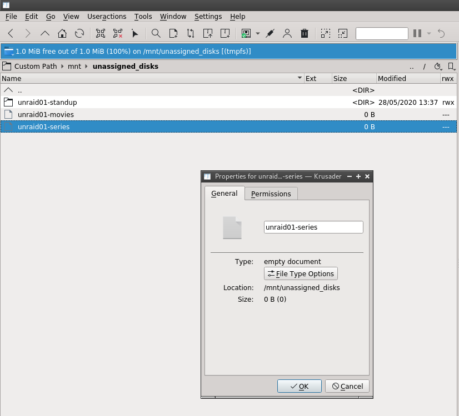Click the network connection plug icon
Screen dimensions: 459x416
coord(270,33)
